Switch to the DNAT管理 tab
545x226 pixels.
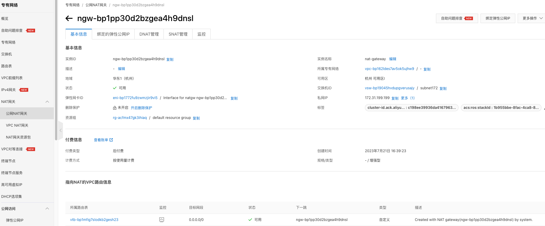[x=149, y=34]
